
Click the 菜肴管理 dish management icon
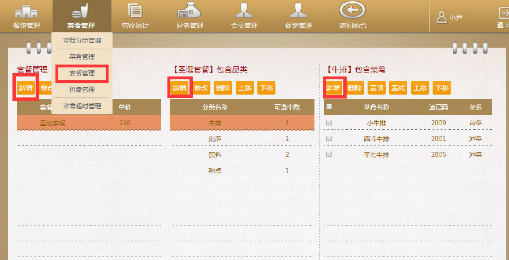tap(81, 11)
